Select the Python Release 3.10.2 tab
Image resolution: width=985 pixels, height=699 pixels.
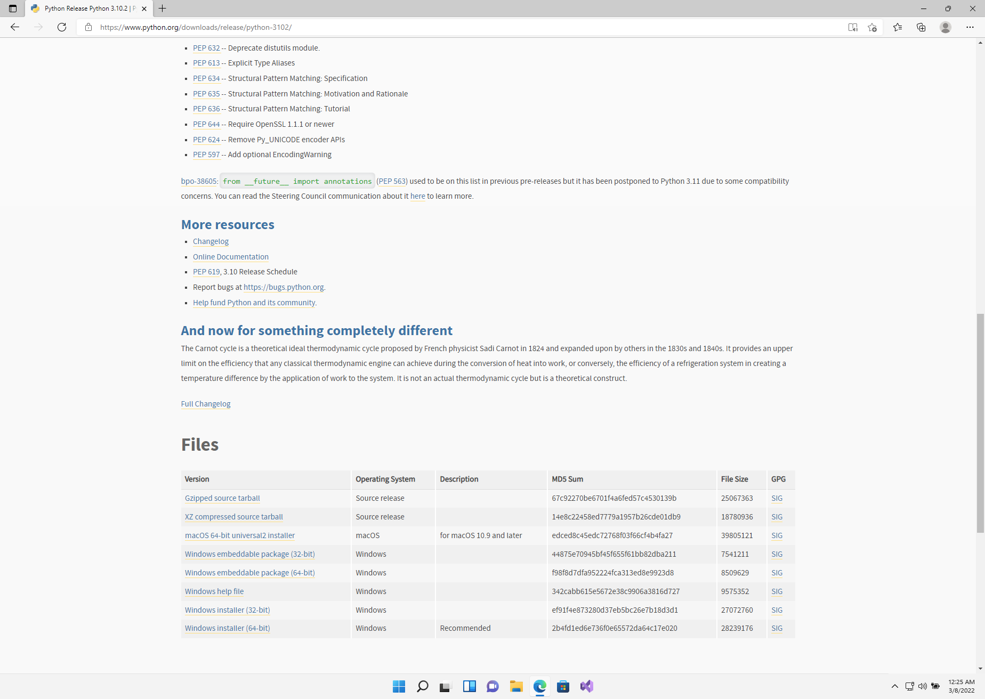85,9
